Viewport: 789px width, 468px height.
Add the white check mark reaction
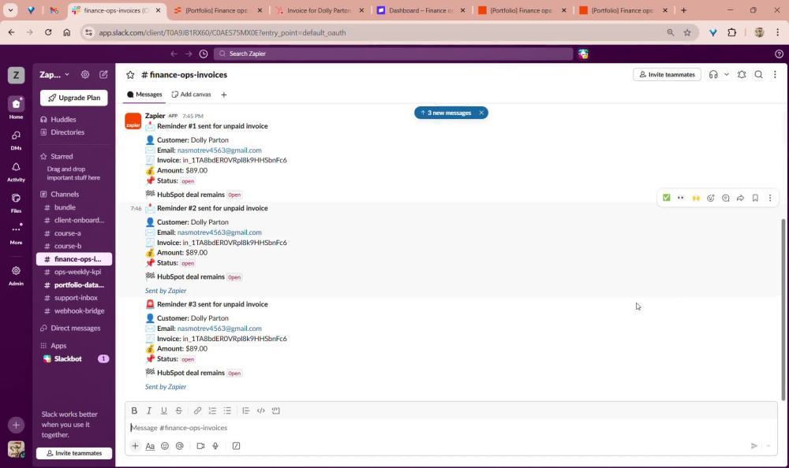pos(666,198)
